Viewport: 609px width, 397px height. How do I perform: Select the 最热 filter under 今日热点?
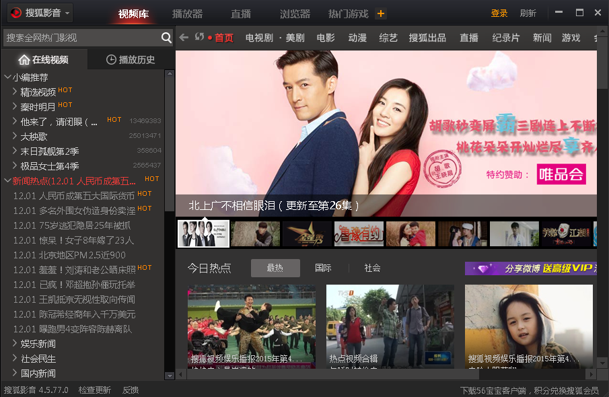(275, 268)
